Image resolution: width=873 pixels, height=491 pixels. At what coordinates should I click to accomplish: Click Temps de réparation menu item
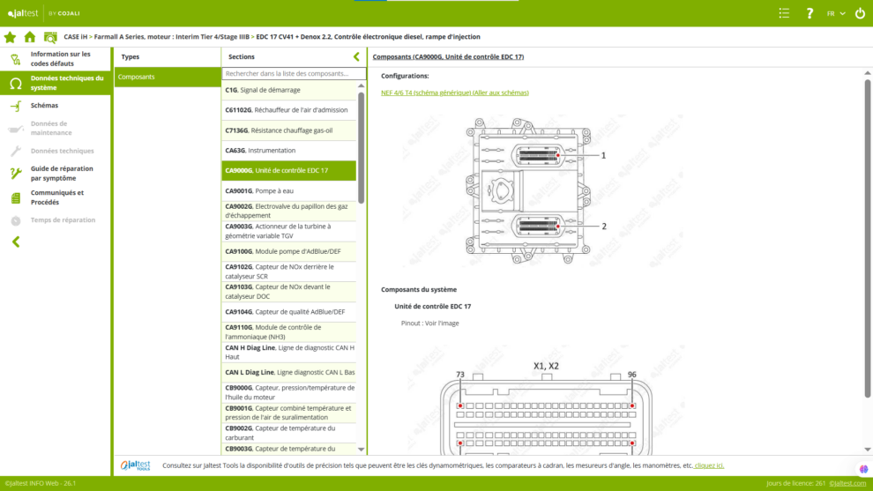pyautogui.click(x=56, y=219)
